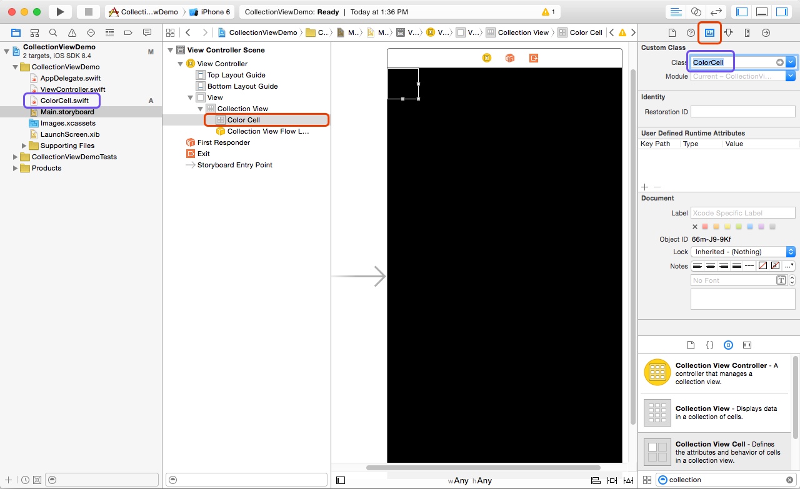Show the Object library
Screen dimensions: 800x489
pyautogui.click(x=728, y=345)
